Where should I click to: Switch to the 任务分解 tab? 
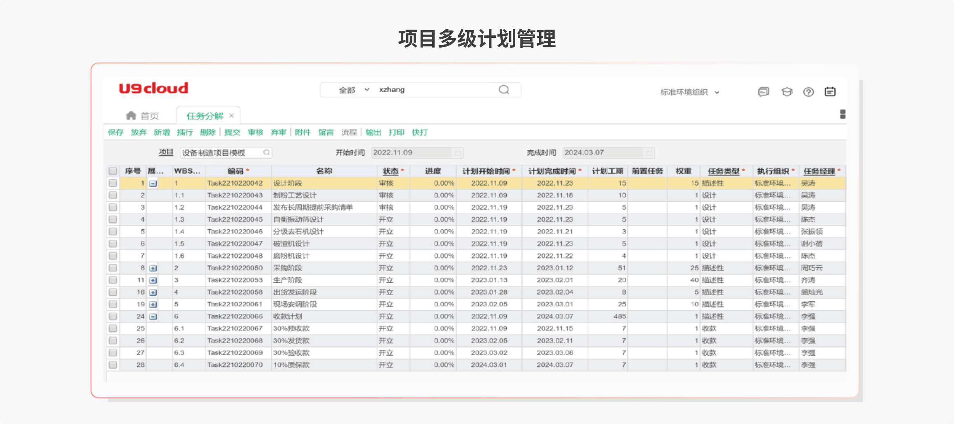point(205,116)
